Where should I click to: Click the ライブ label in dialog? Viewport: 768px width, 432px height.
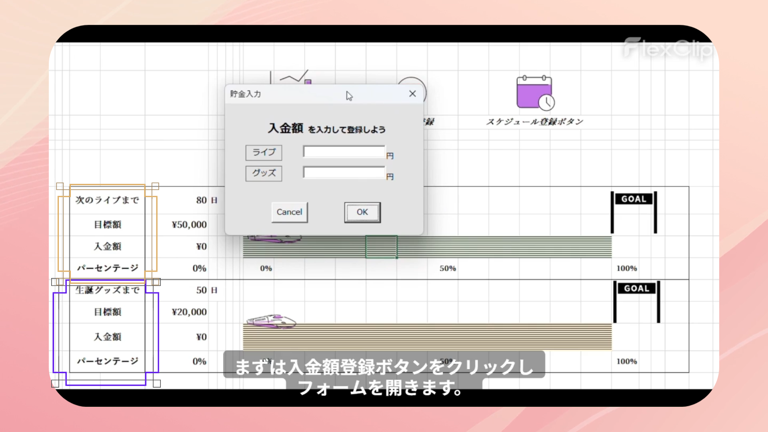point(264,152)
